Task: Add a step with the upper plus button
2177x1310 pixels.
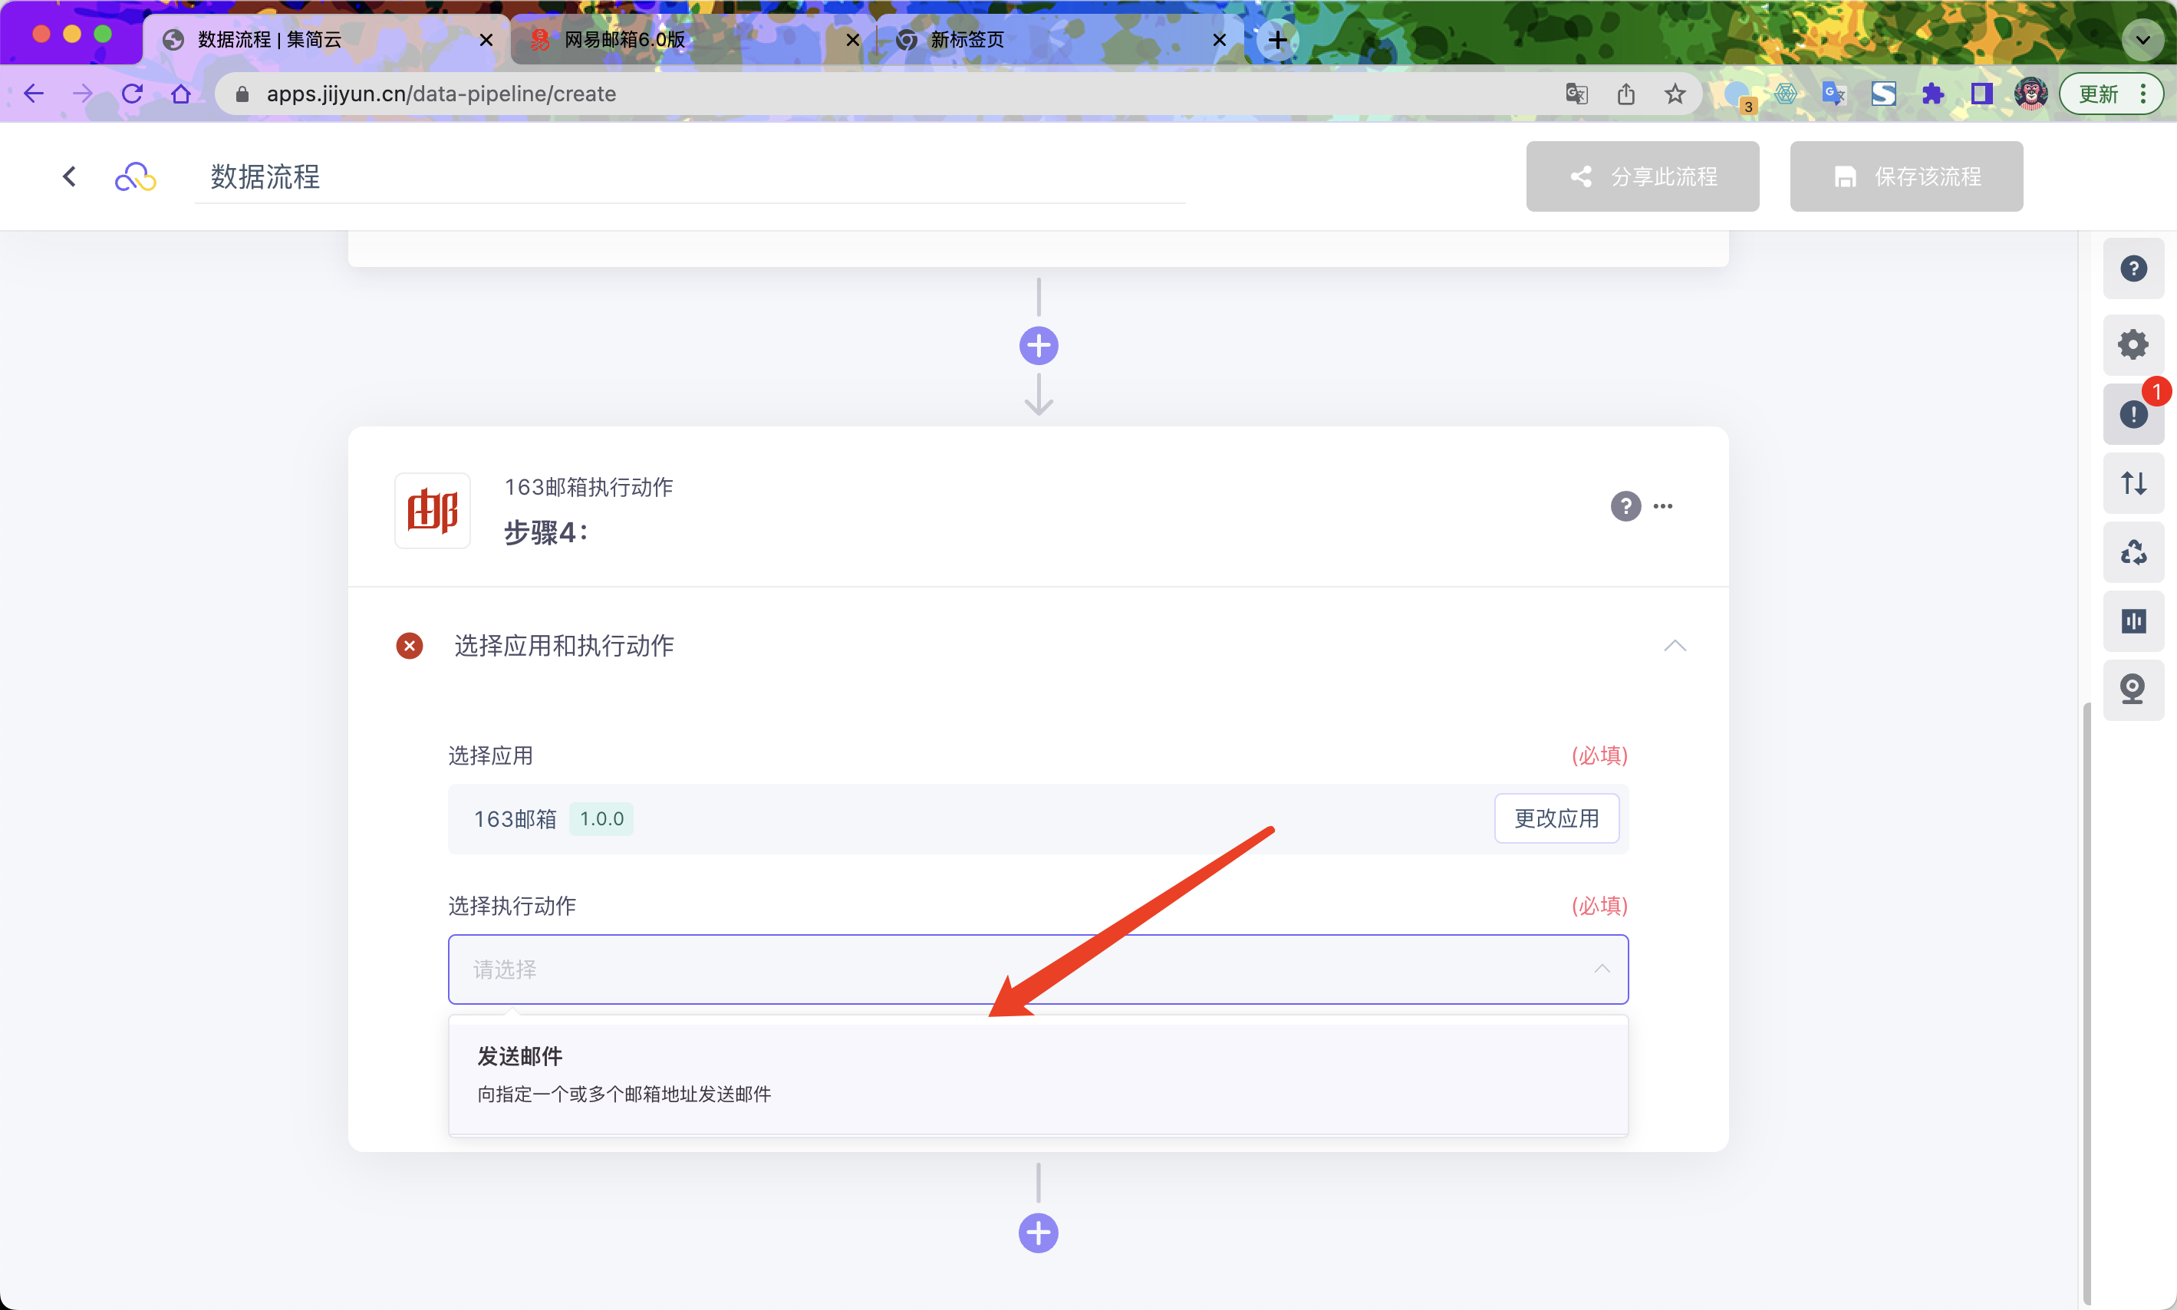Action: point(1038,346)
